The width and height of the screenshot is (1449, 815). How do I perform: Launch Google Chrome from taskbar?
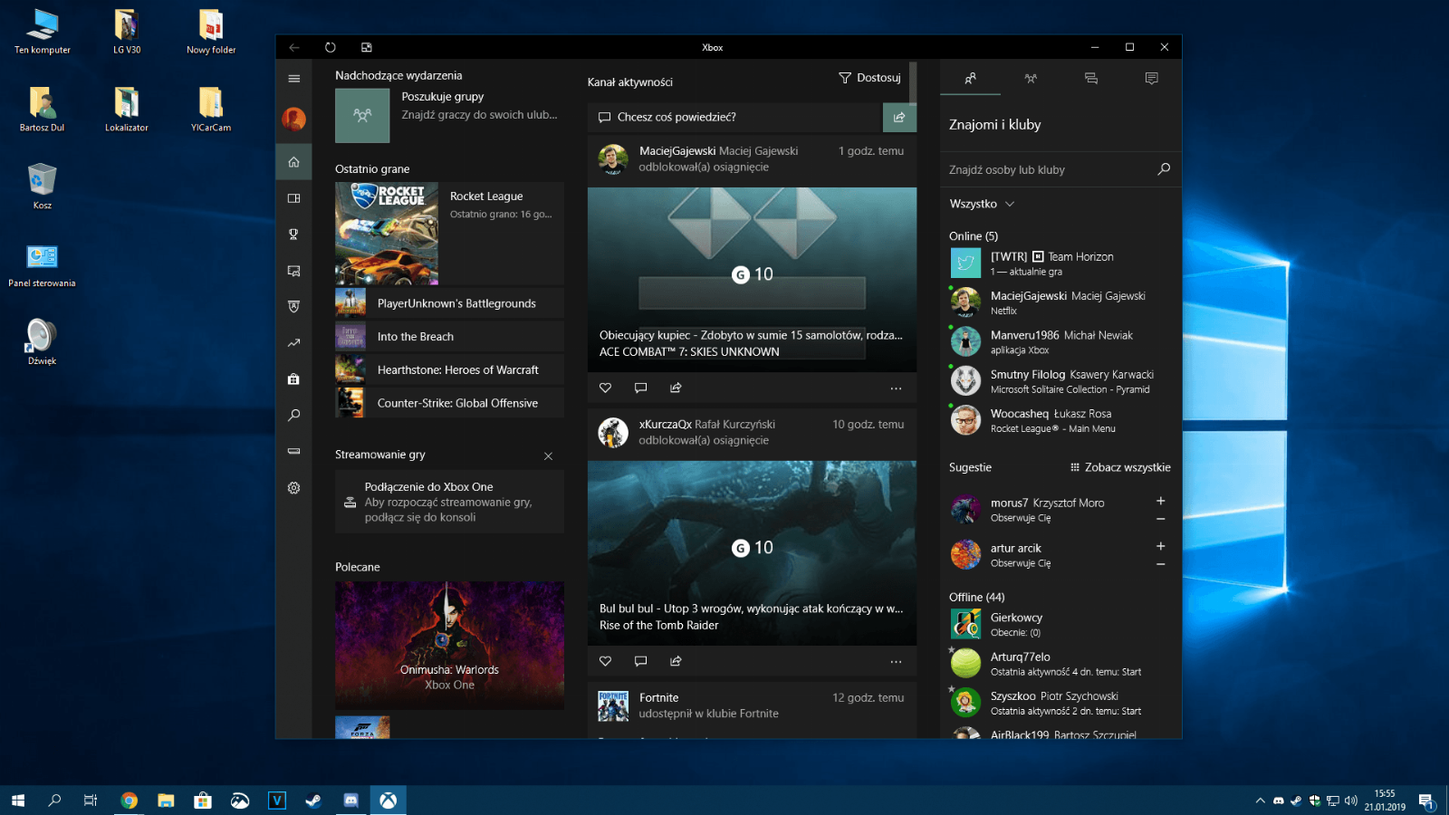129,801
